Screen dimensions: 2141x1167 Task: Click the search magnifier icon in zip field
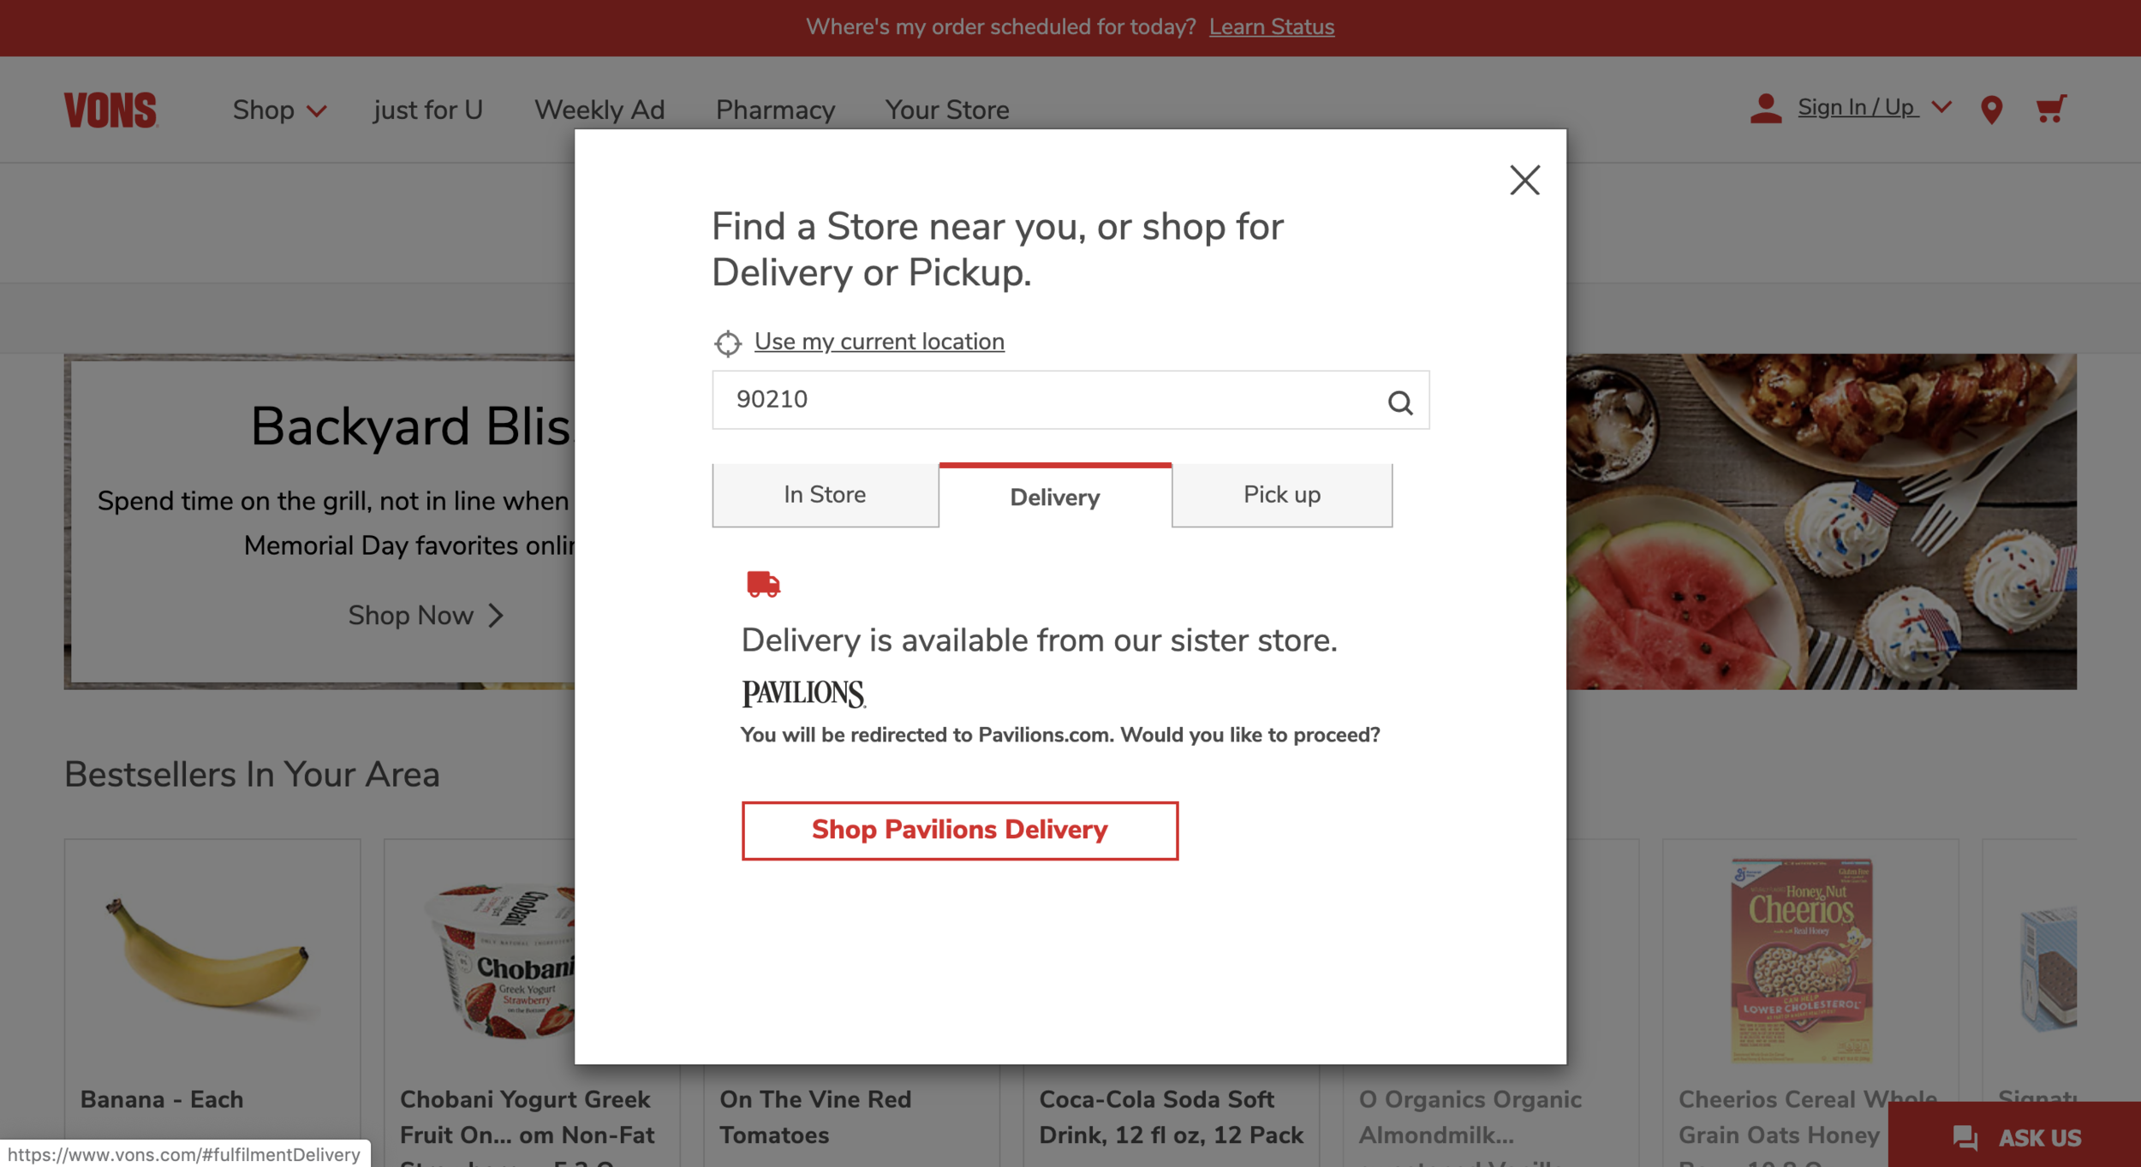tap(1399, 402)
